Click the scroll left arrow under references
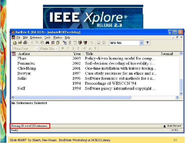Image resolution: width=191 pixels, height=143 pixels. [x=13, y=97]
